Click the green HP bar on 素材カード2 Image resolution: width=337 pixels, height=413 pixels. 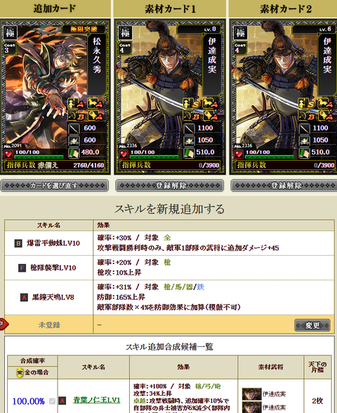tap(269, 157)
